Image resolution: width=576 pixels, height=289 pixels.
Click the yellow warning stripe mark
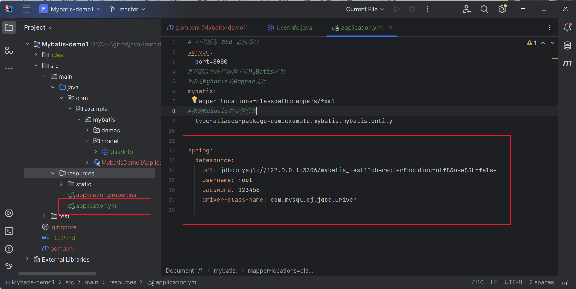point(554,58)
